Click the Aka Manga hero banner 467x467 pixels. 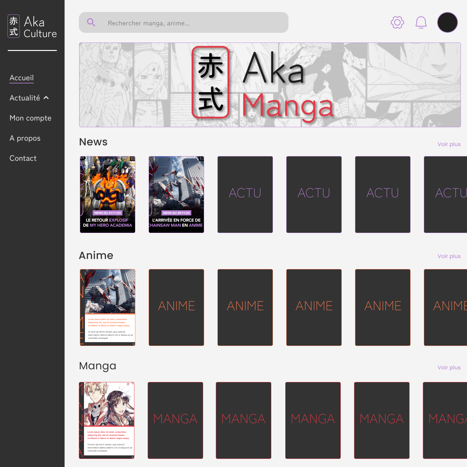click(x=270, y=85)
